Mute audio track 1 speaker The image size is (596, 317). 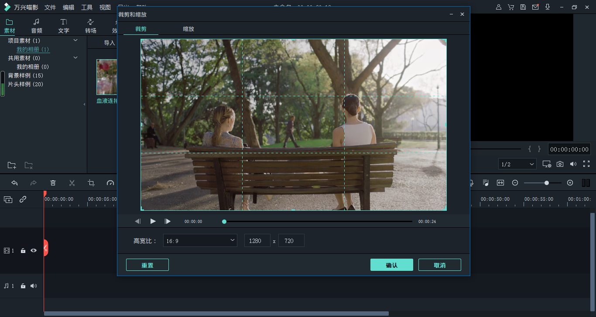coord(34,286)
